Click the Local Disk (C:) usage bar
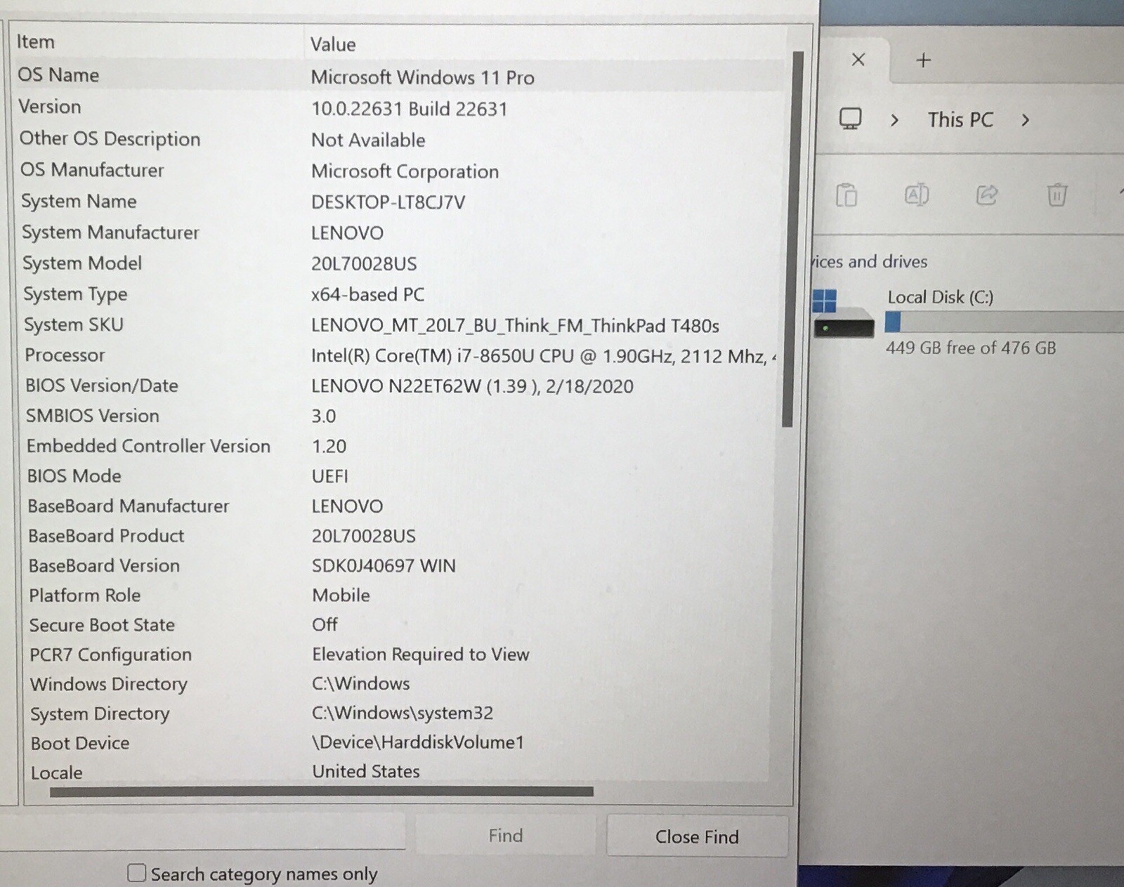Image resolution: width=1124 pixels, height=887 pixels. coord(1005,322)
